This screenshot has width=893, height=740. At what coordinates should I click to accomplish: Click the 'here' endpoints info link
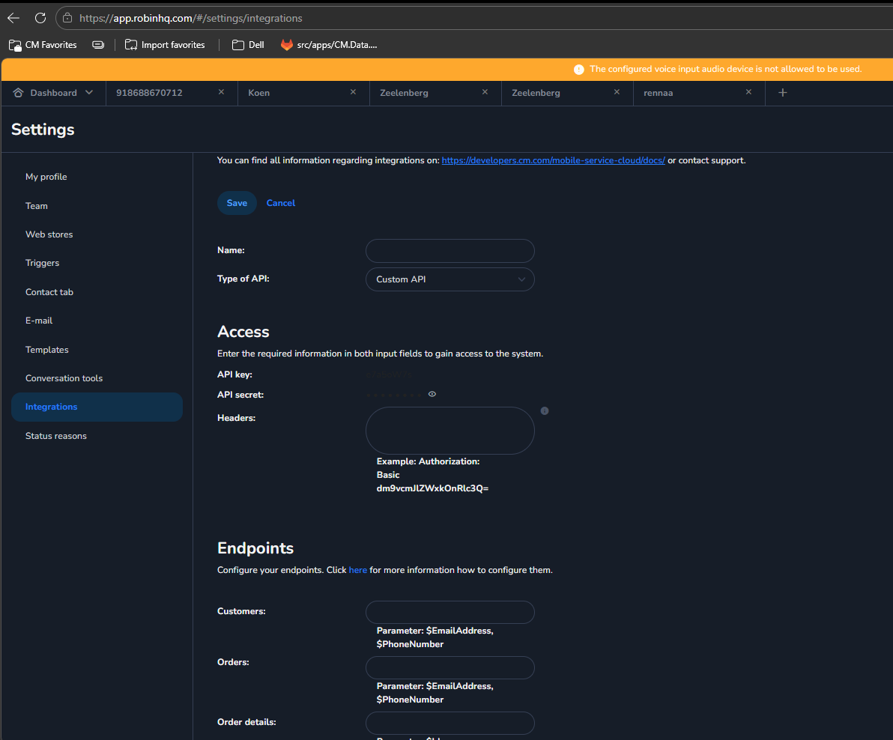point(357,571)
